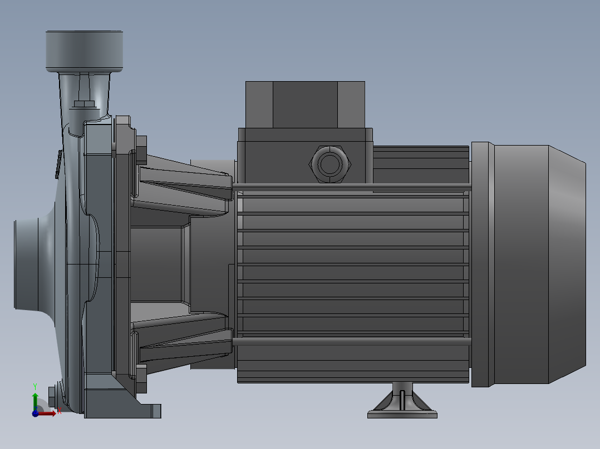Screen dimensions: 600x449
Task: Select the suction inlet port of the pump casing
Action: (x=26, y=265)
